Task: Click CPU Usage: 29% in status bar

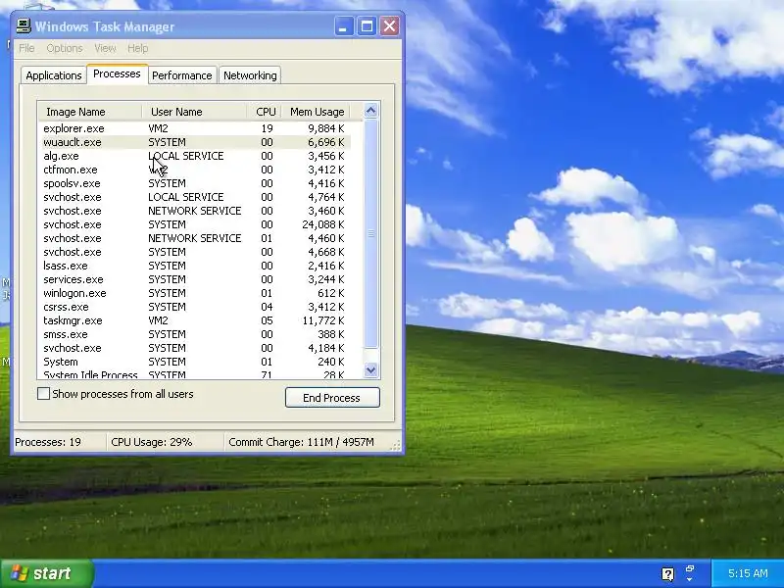Action: 152,442
